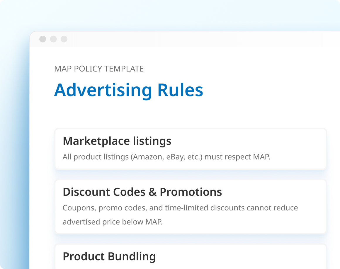Click the word "Promotions" in card title

pos(191,192)
